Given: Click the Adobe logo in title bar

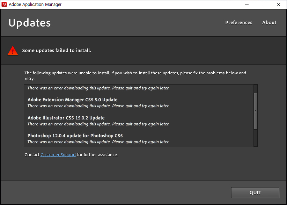Looking at the screenshot, I should pyautogui.click(x=4, y=5).
